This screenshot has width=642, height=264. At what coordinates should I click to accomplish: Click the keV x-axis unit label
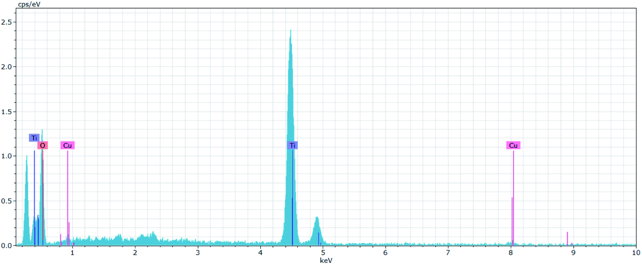click(x=326, y=260)
